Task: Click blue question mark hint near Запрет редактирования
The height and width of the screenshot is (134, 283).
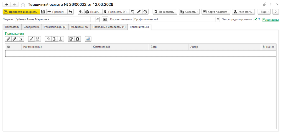Action: coord(259,19)
